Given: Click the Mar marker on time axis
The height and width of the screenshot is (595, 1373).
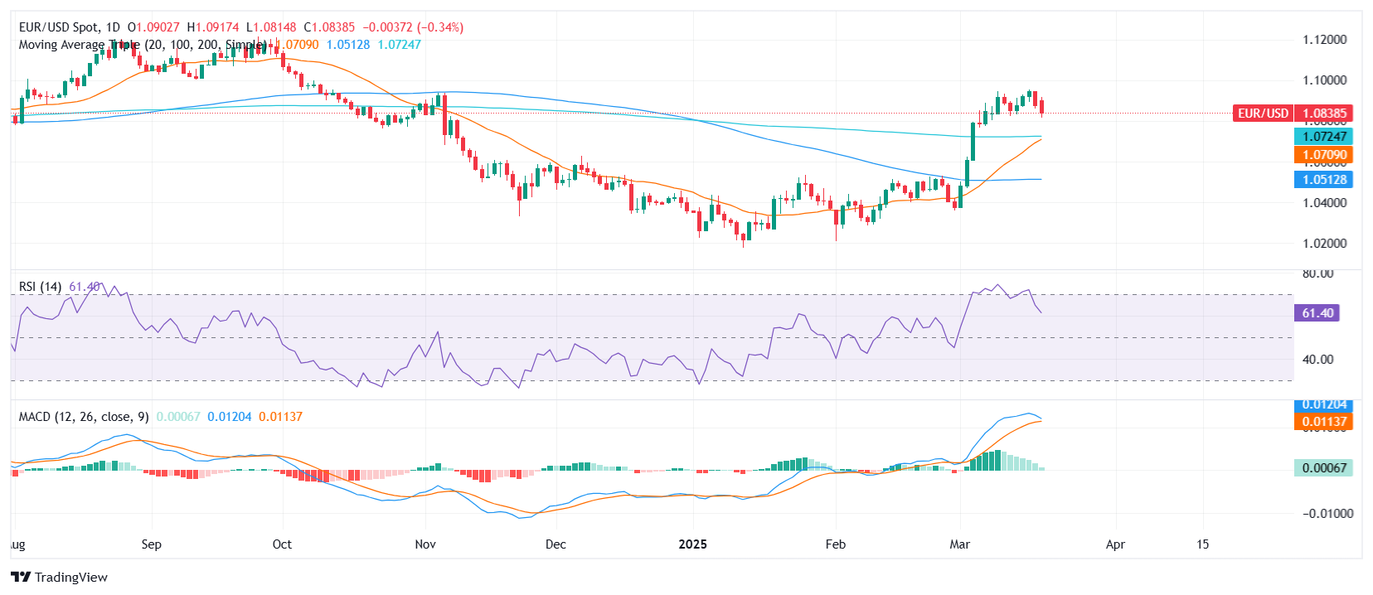Looking at the screenshot, I should pyautogui.click(x=960, y=544).
